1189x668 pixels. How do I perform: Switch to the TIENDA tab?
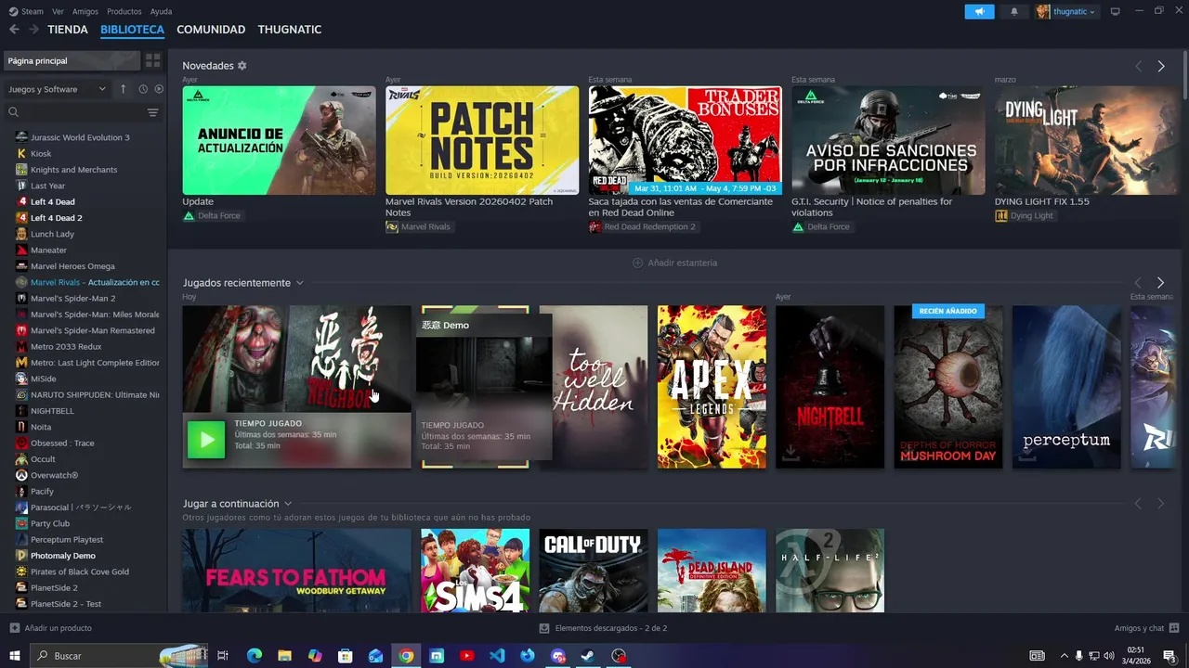point(68,30)
